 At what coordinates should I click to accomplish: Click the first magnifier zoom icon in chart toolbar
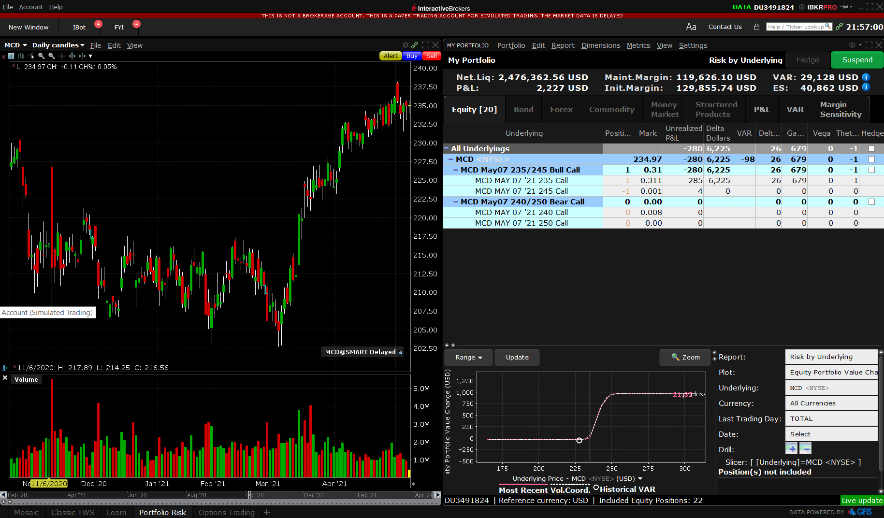pos(42,56)
